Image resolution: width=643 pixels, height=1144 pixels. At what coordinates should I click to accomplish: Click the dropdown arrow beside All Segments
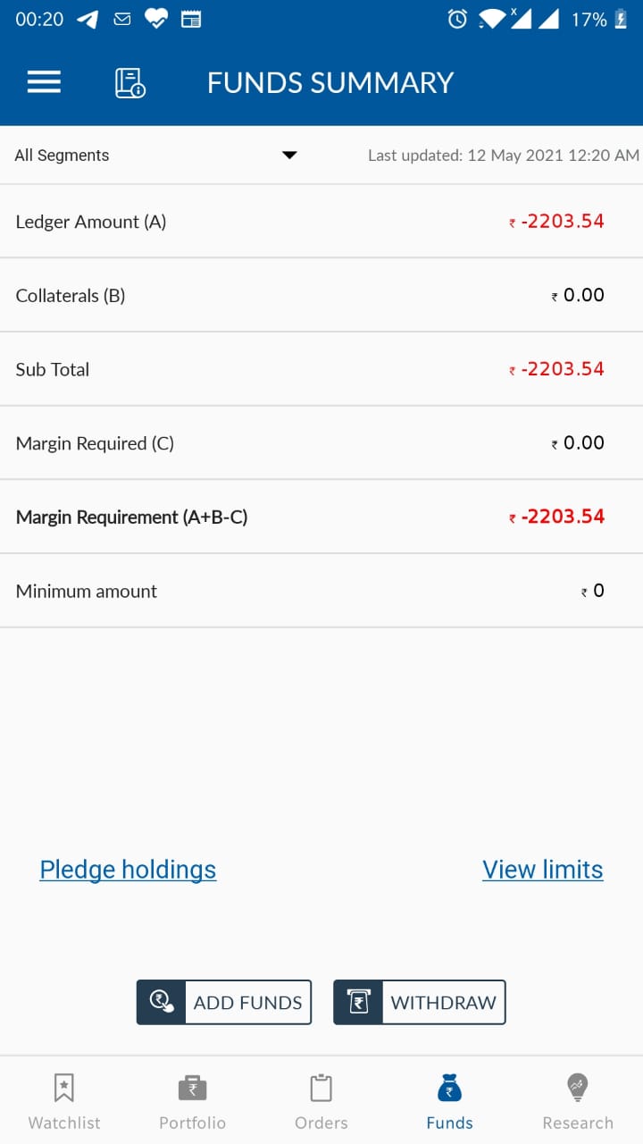(x=289, y=156)
